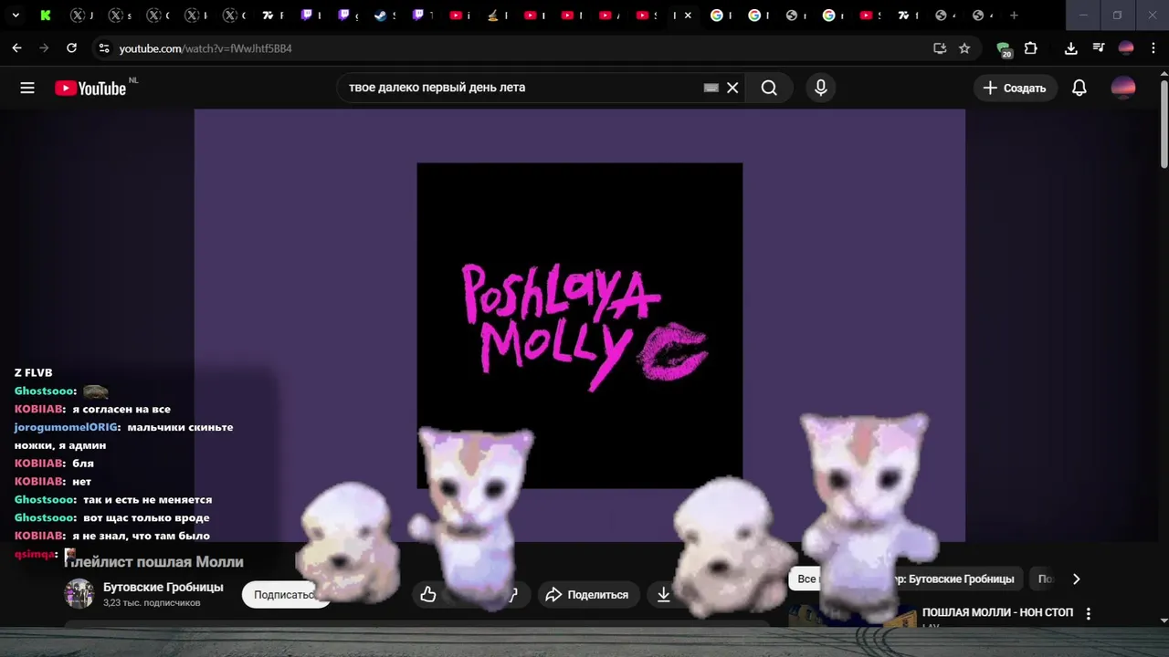Open Бутовские Гробницы channel avatar

(79, 594)
